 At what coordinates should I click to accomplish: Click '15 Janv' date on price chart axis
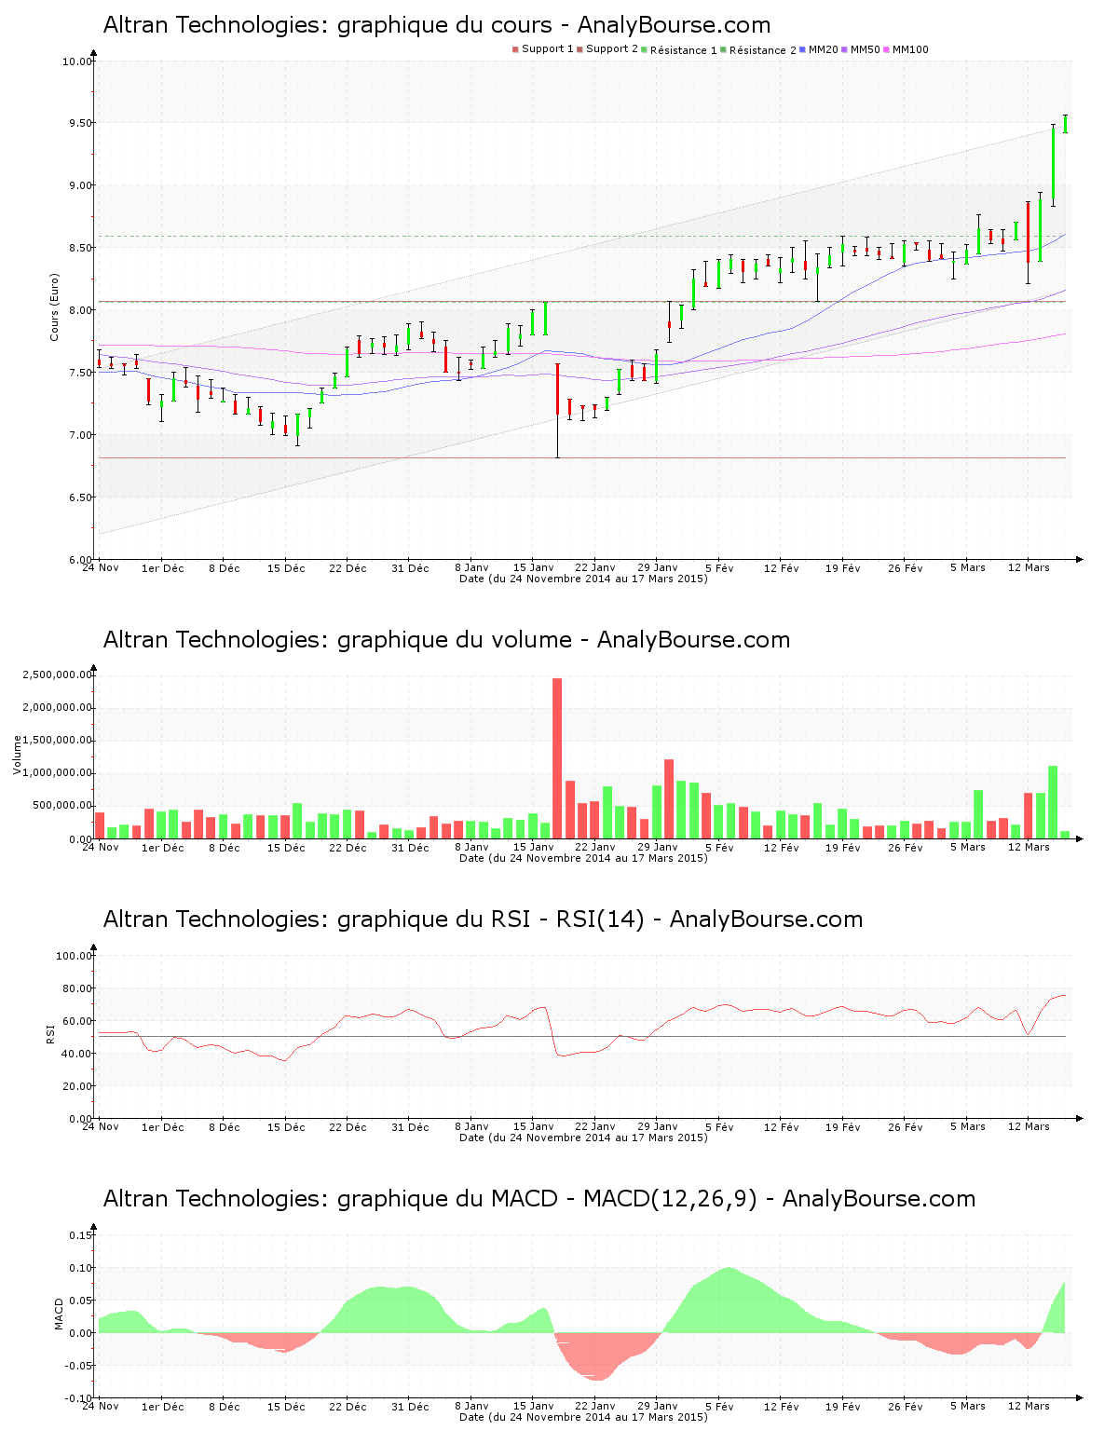tap(534, 567)
